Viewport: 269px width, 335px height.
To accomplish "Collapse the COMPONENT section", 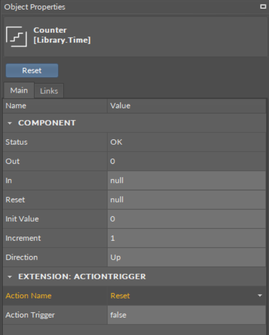I will click(10, 123).
